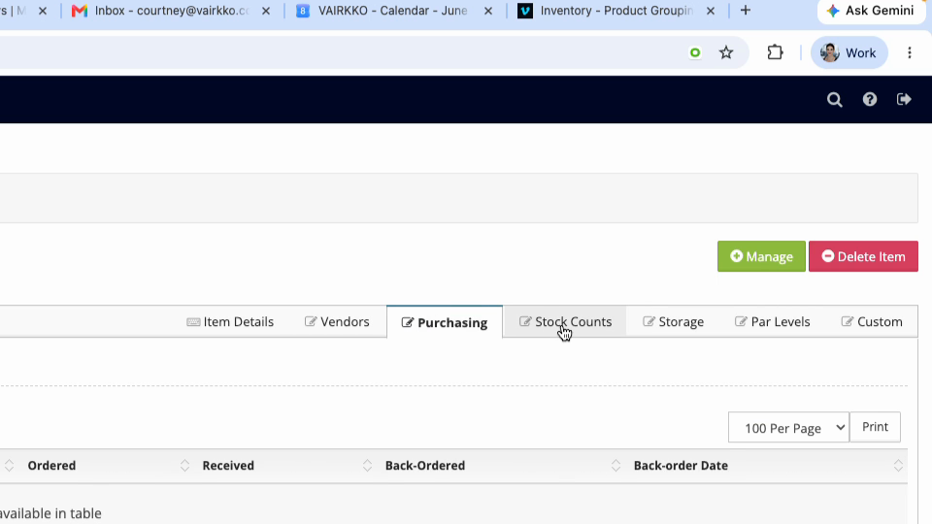The image size is (932, 524).
Task: Click sort arrows left of Received
Action: click(184, 466)
